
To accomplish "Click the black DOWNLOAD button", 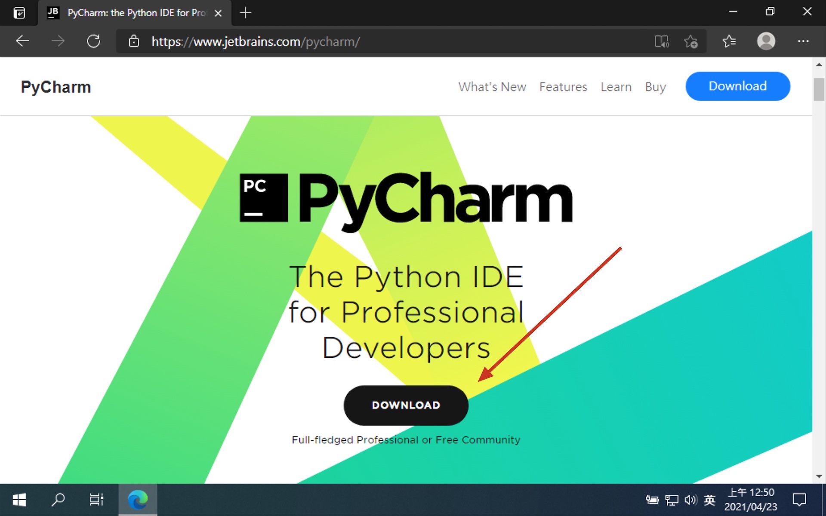I will [x=406, y=405].
